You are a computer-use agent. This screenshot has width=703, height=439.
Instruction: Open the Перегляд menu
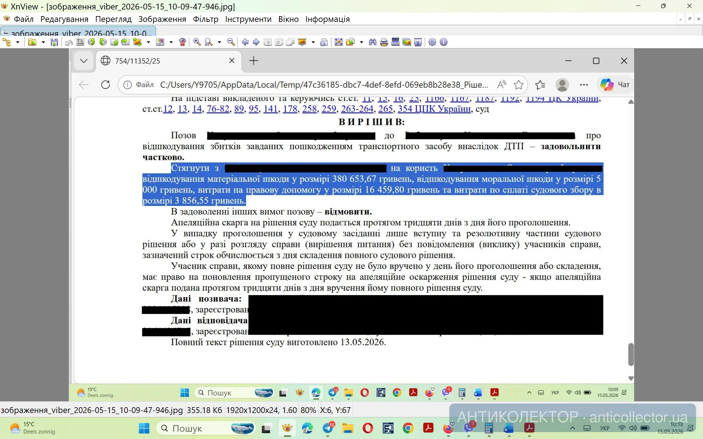114,19
